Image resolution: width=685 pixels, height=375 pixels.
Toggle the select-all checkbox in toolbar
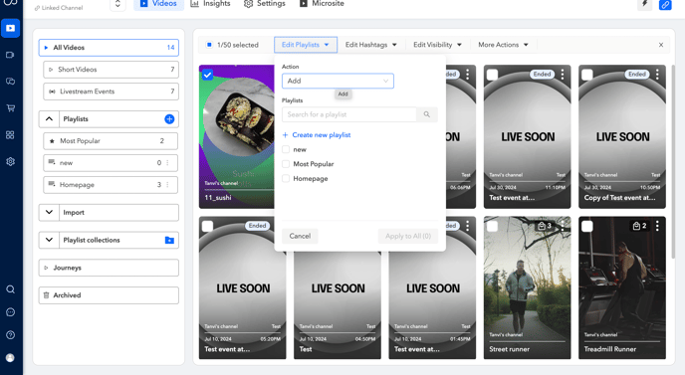point(209,45)
